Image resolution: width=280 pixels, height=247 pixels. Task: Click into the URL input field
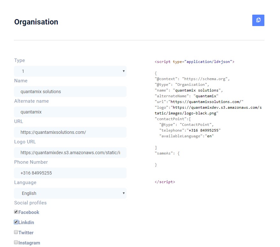coord(70,132)
